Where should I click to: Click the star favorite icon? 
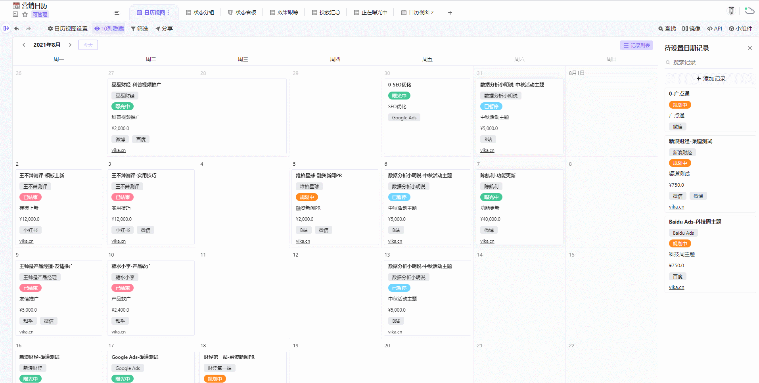pos(25,14)
